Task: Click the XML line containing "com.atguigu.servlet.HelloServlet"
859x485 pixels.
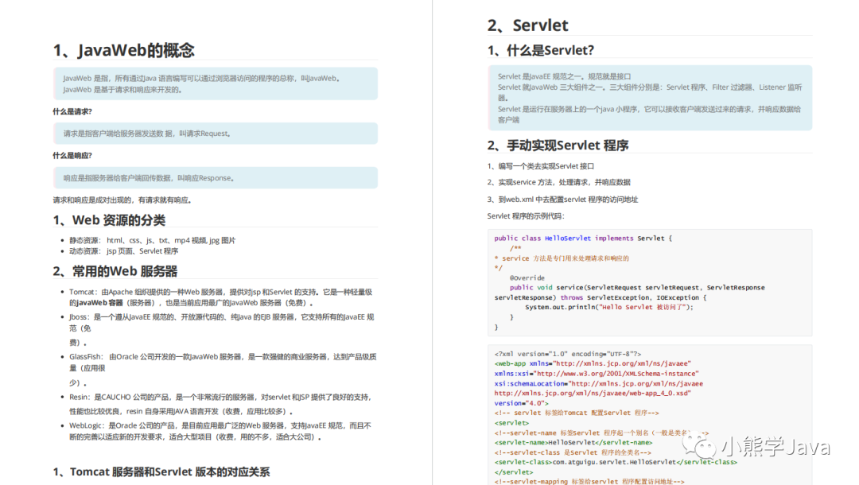Action: click(x=616, y=462)
